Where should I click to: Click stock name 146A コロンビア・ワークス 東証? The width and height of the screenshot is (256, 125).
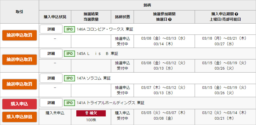[x=105, y=29]
